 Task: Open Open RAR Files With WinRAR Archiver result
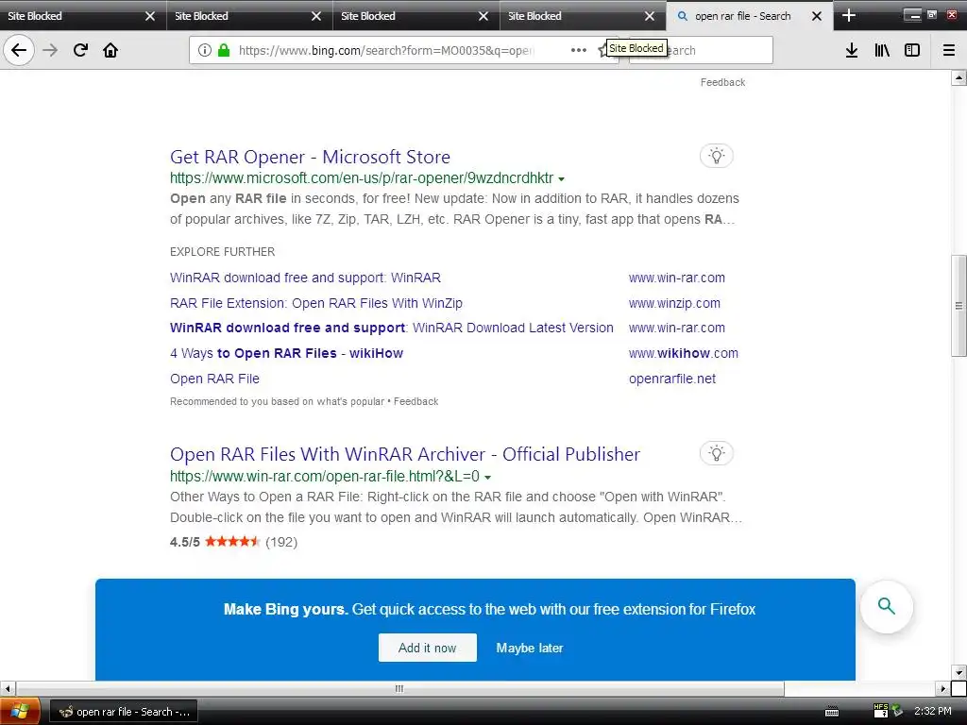coord(405,454)
